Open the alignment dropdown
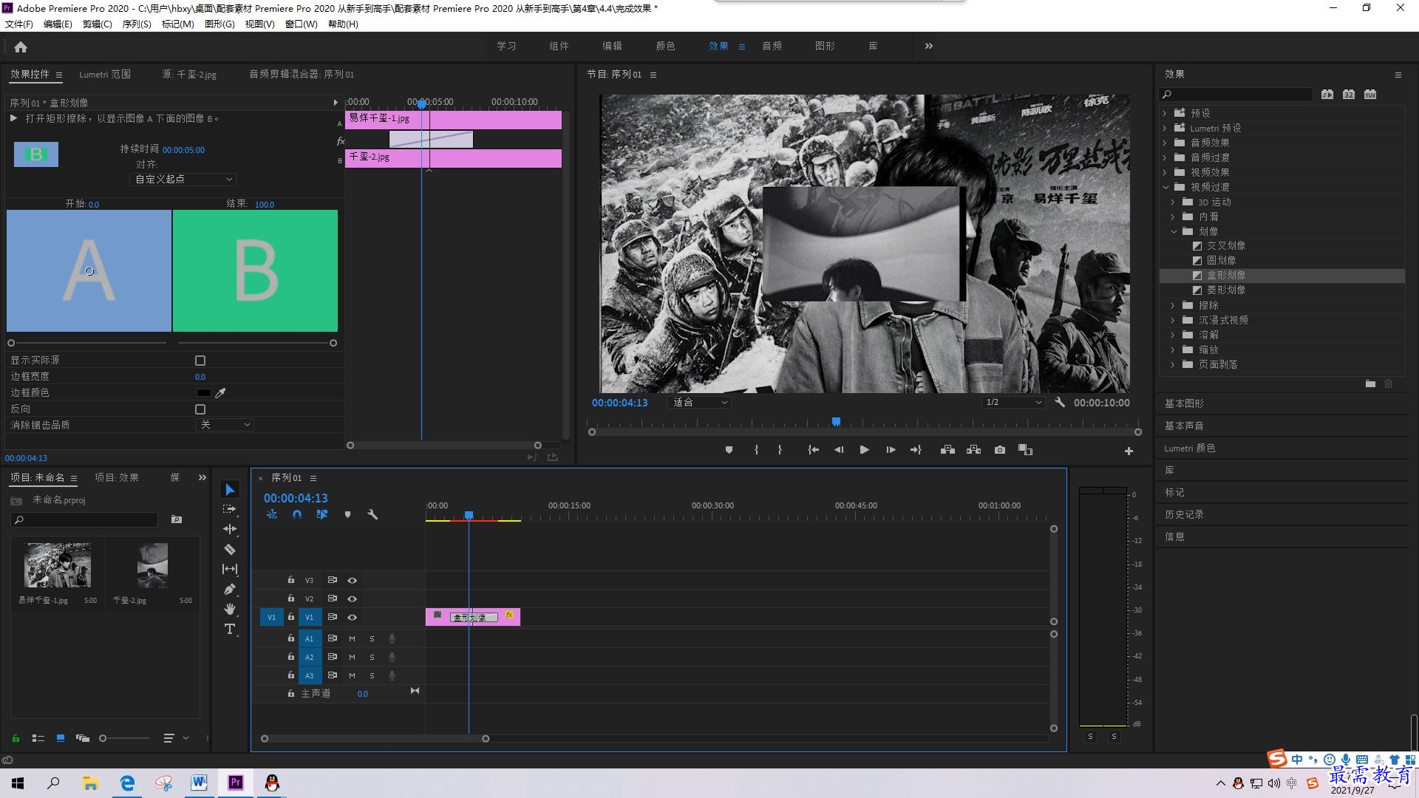Image resolution: width=1419 pixels, height=798 pixels. [x=183, y=180]
